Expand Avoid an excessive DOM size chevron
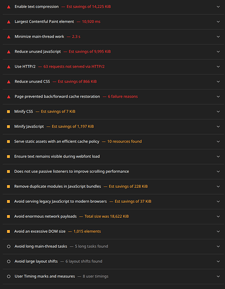The image size is (225, 289). click(218, 231)
